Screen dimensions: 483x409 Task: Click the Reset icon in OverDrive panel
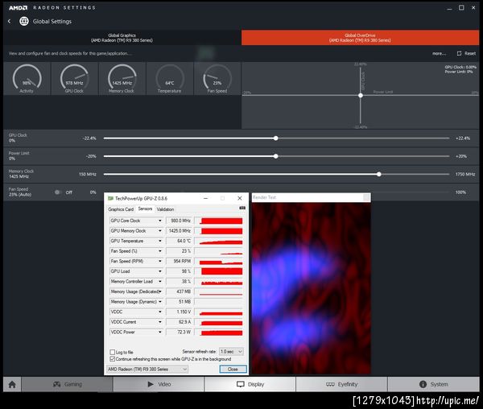pos(460,53)
